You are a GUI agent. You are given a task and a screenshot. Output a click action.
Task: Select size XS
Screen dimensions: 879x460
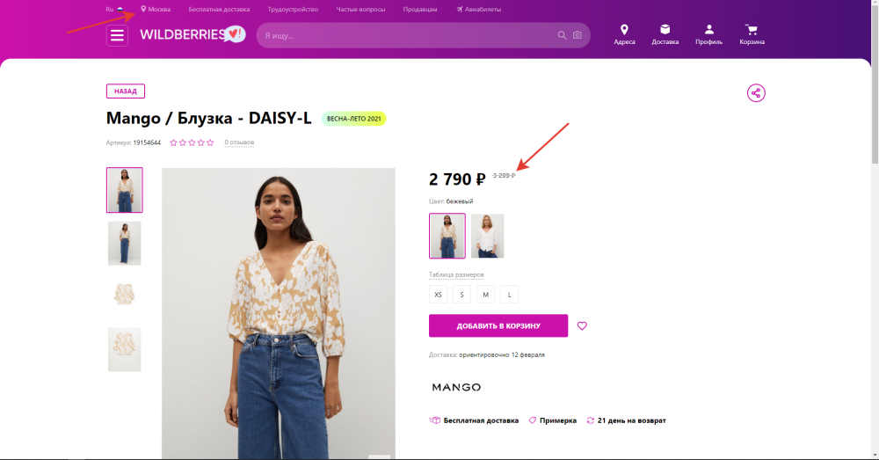pos(438,295)
